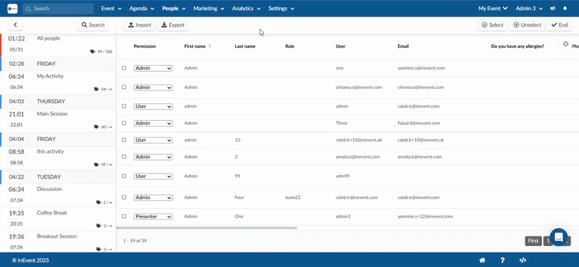Open the chat support bubble

(558, 237)
